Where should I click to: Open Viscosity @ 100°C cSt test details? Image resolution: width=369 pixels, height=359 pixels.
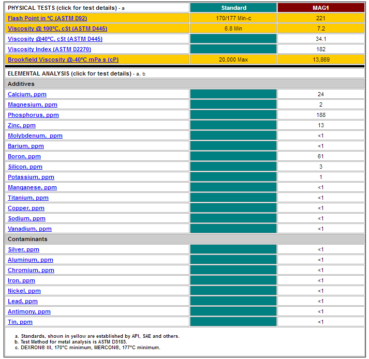click(x=57, y=28)
